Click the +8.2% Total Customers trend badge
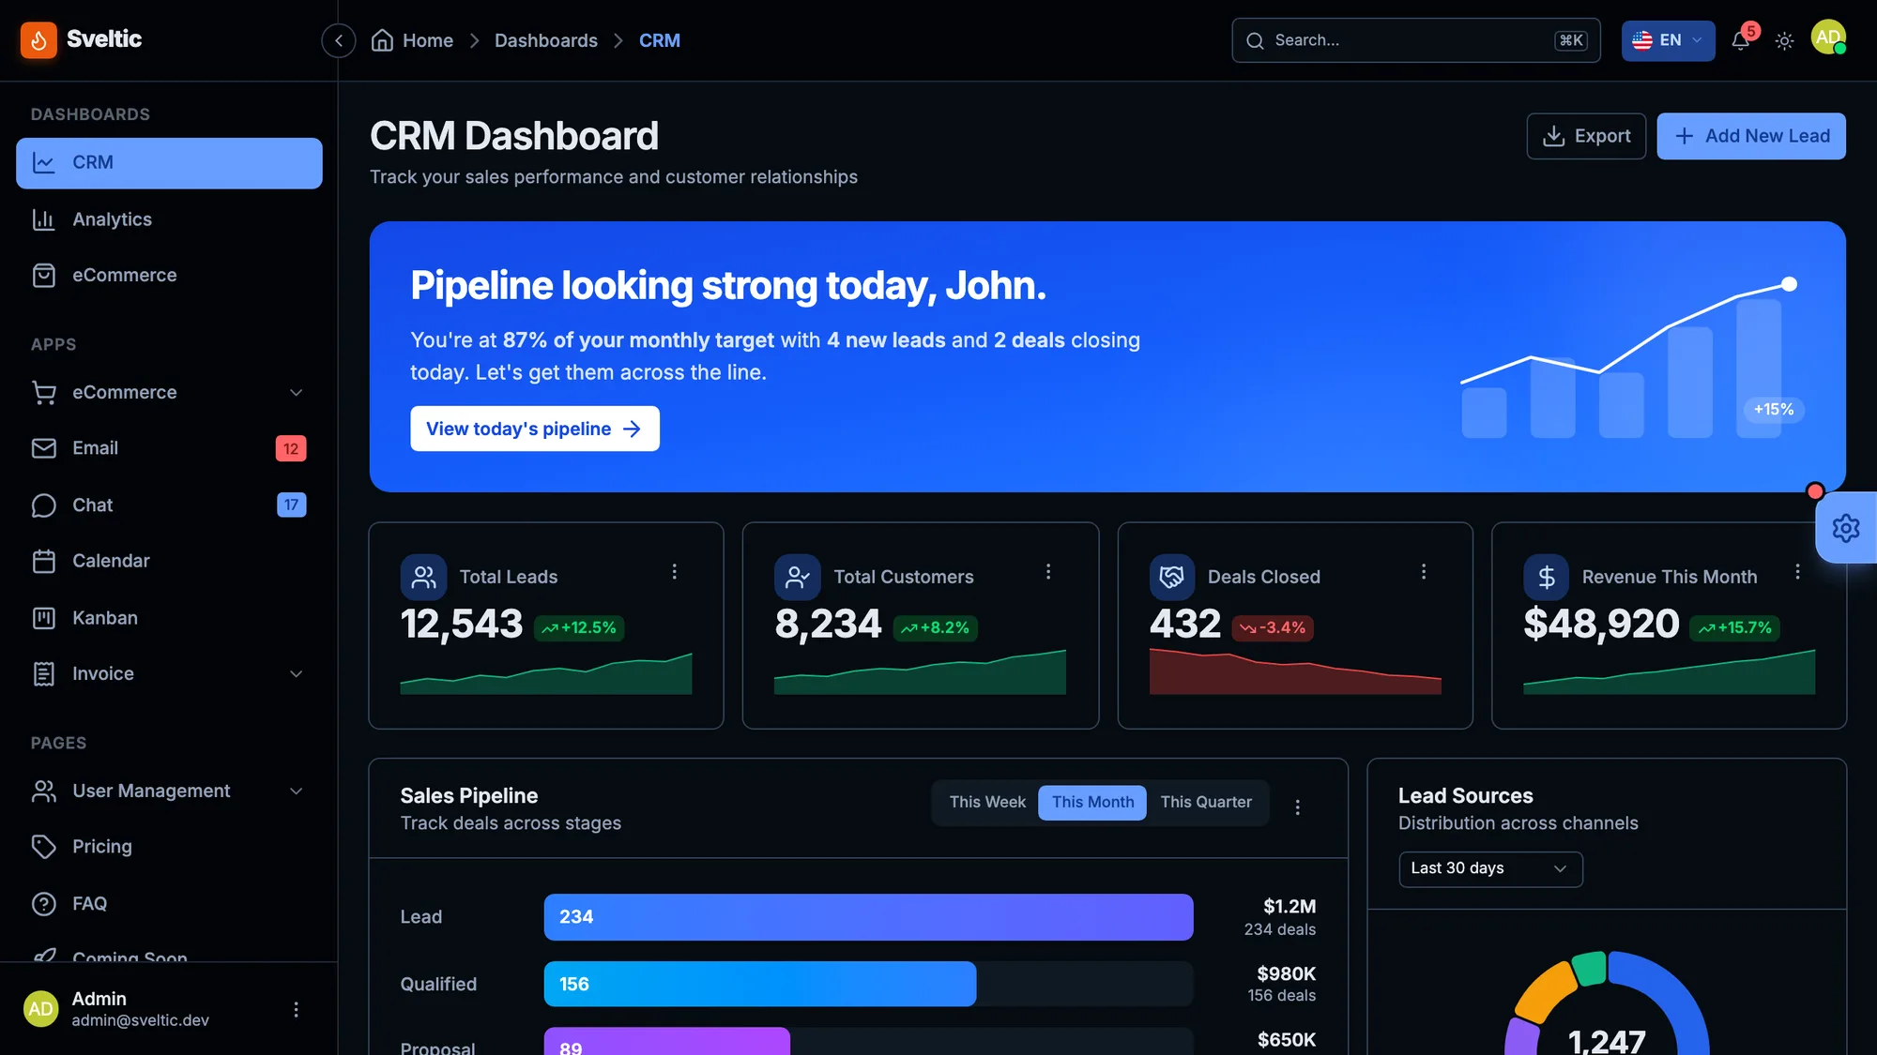The height and width of the screenshot is (1055, 1877). click(935, 627)
